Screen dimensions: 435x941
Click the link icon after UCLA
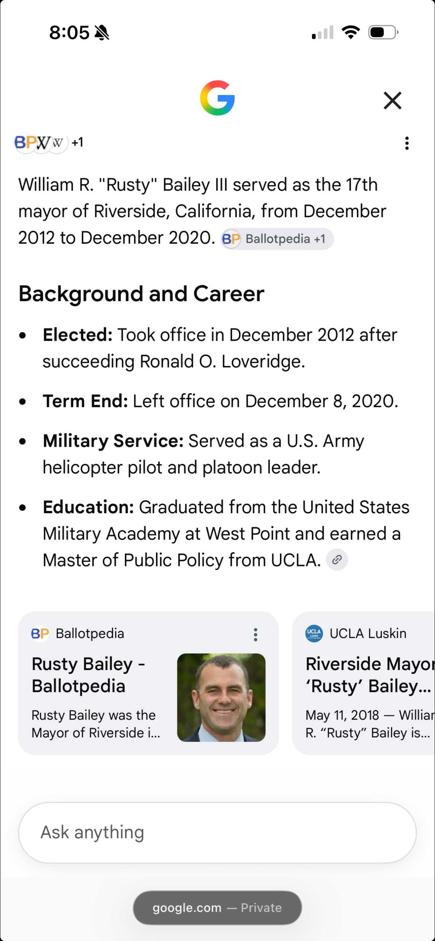(x=337, y=560)
